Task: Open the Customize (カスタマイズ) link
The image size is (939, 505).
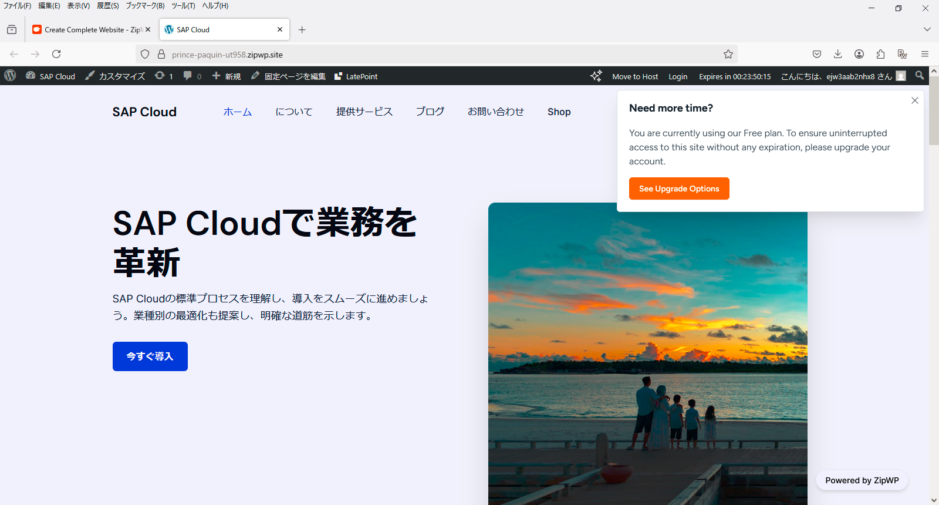Action: 115,76
